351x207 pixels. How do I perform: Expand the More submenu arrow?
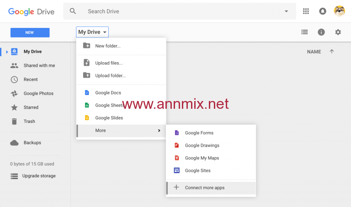pos(159,131)
